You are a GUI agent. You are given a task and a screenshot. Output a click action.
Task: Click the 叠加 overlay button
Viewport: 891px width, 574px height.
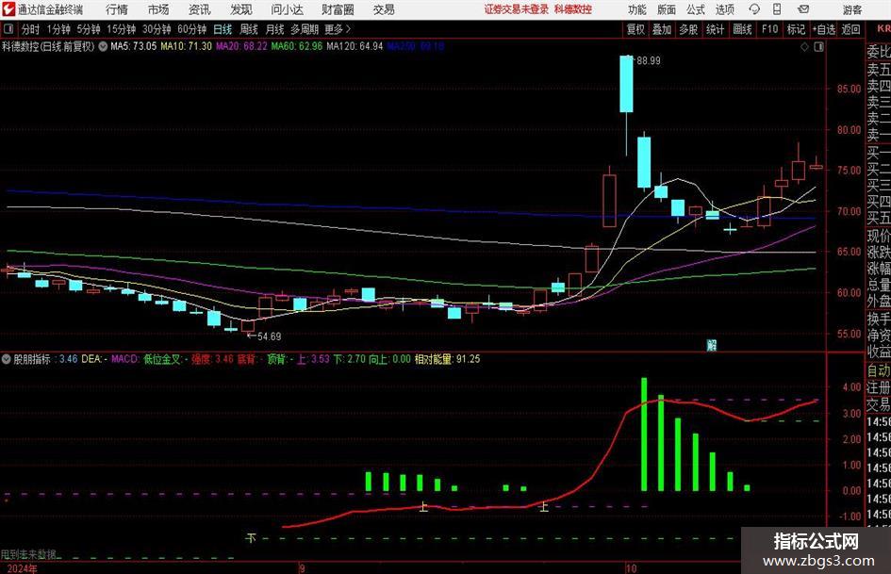pos(662,29)
